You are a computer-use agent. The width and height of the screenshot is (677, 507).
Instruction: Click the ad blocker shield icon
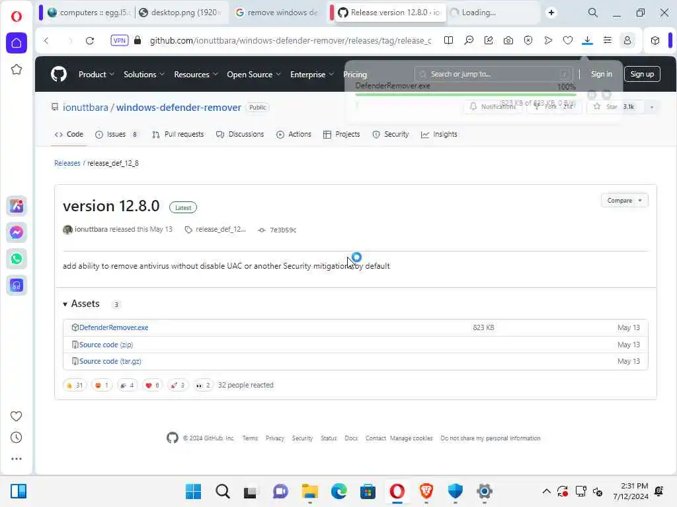tap(528, 40)
